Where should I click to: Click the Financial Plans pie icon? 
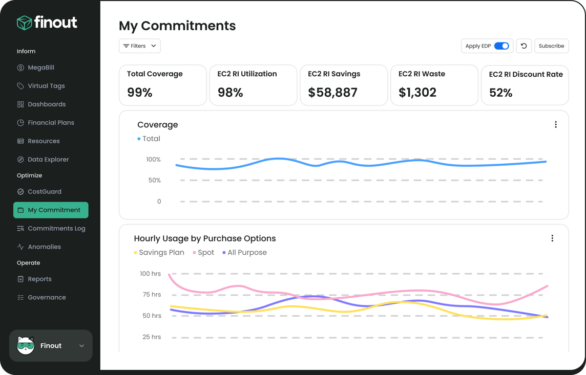(20, 122)
